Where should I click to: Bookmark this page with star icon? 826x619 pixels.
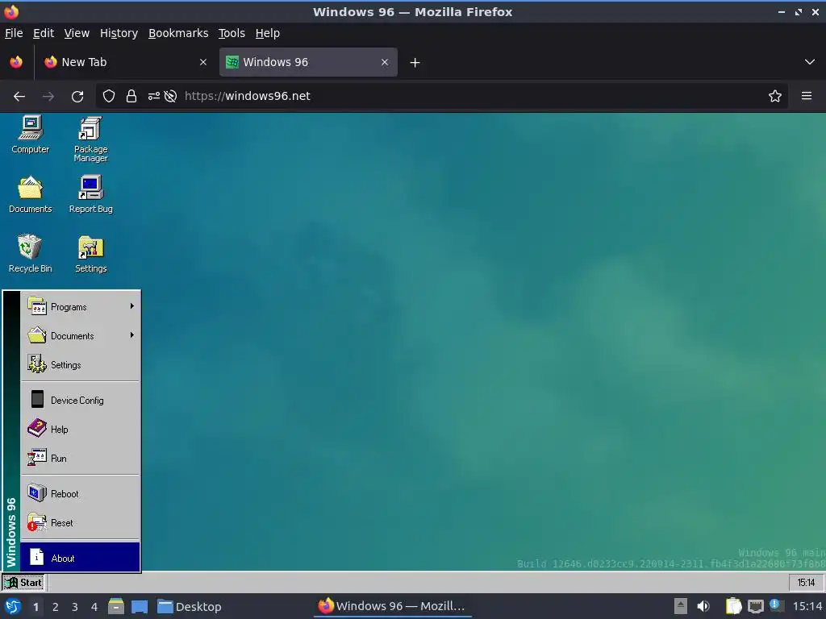pyautogui.click(x=775, y=97)
